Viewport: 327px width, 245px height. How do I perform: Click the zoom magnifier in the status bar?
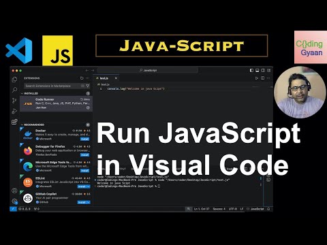click(188, 209)
